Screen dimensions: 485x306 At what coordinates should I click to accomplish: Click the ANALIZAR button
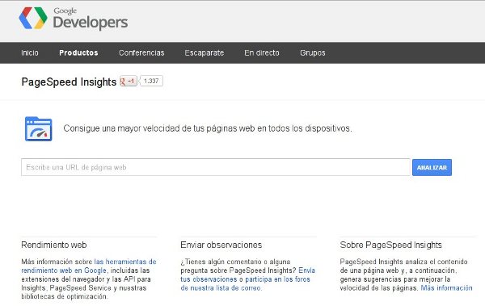432,167
